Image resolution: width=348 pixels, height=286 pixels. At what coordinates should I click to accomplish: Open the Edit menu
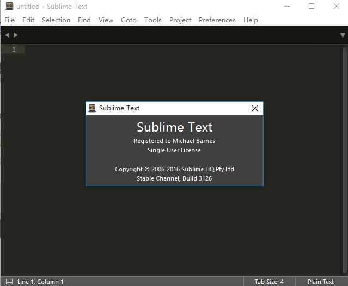click(28, 20)
